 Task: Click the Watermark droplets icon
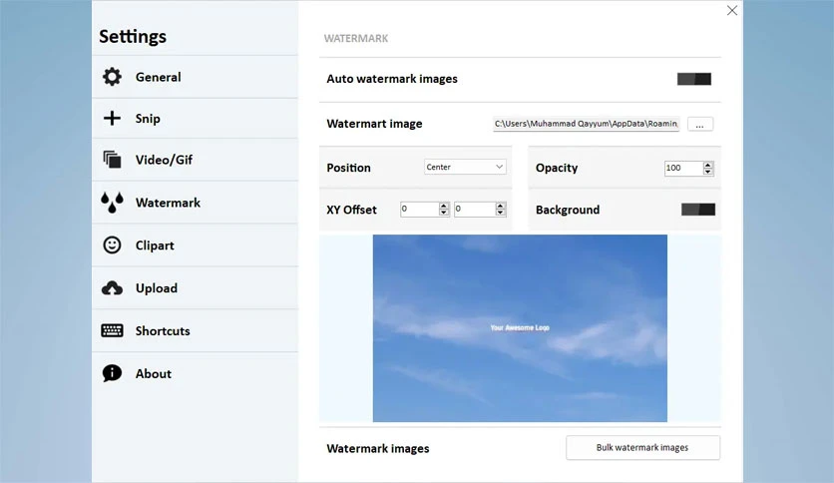[x=112, y=203]
